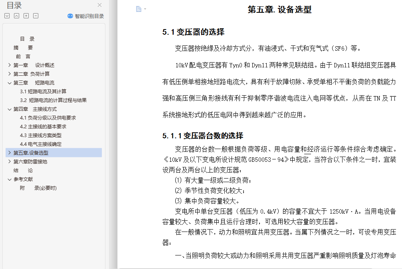Image resolution: width=402 pixels, height=269 pixels.
Task: Click the collapse-all up-arrow icon in 目录 pane
Action: click(x=16, y=16)
